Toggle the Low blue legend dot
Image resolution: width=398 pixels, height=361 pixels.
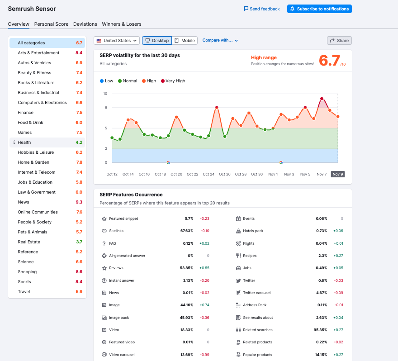click(x=102, y=81)
